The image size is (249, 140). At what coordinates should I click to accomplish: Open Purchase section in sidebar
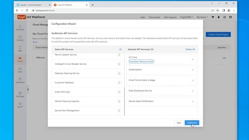click(20, 94)
